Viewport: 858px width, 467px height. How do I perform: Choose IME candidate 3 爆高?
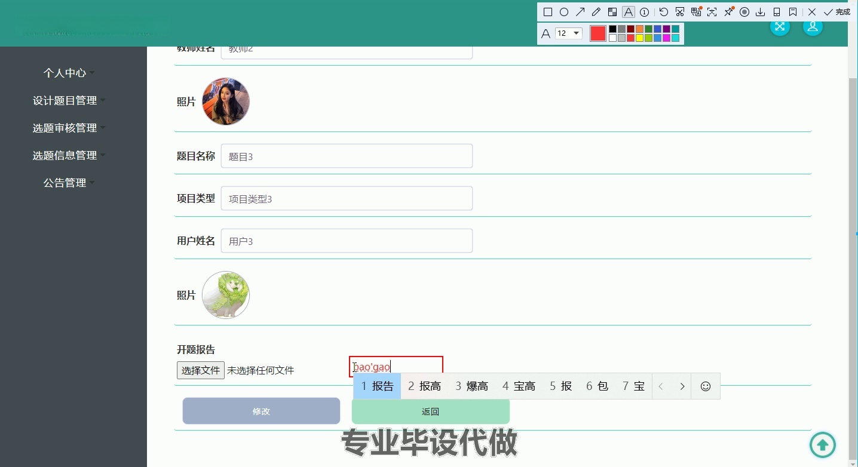(471, 386)
